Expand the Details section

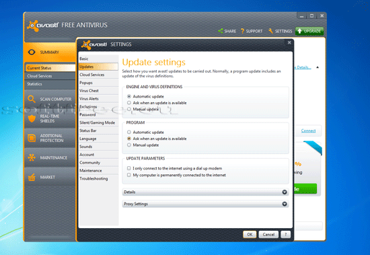[x=205, y=192]
